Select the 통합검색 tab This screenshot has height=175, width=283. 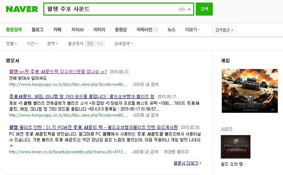click(14, 30)
